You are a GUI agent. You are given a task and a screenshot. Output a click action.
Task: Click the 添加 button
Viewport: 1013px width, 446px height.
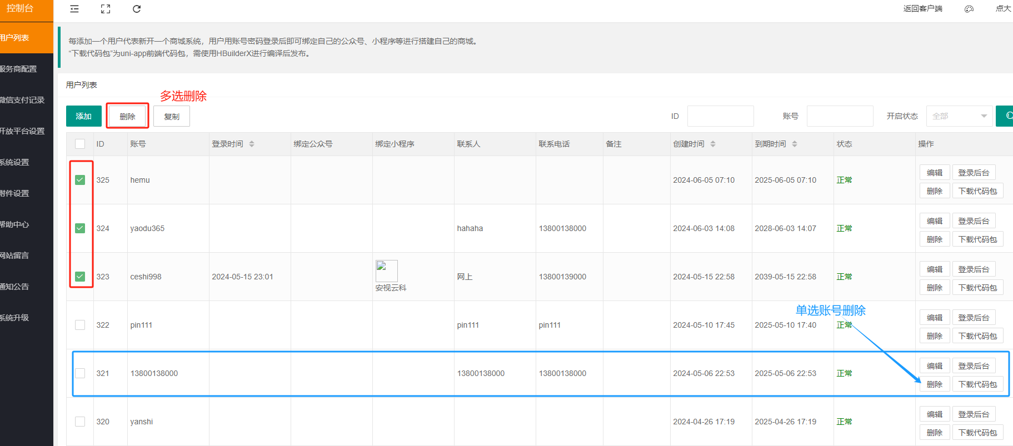click(x=83, y=116)
